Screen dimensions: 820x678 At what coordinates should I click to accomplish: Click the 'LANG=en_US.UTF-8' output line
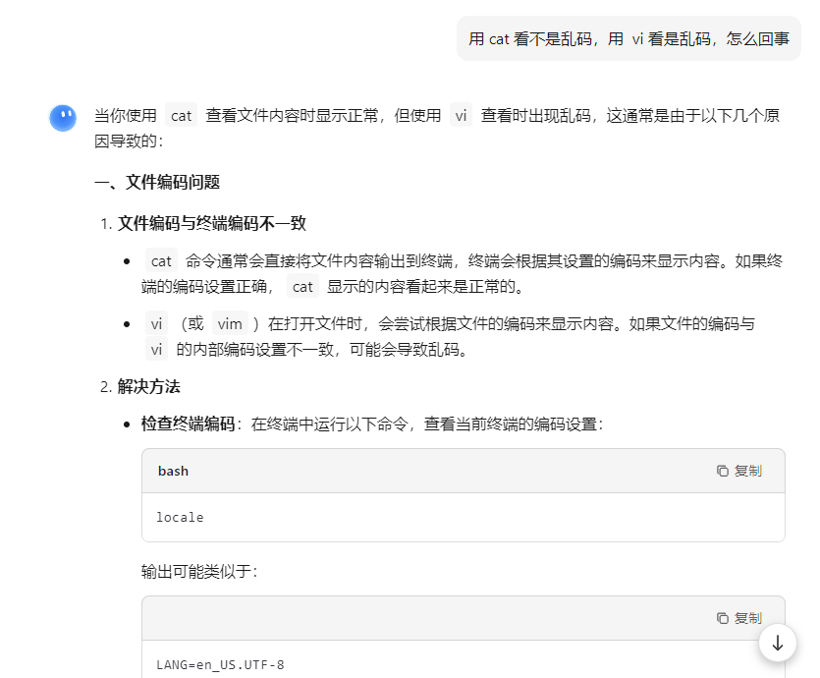220,665
